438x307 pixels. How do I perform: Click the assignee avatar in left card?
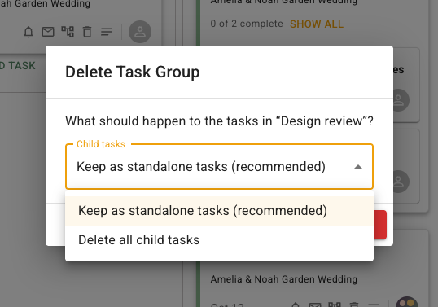(140, 32)
